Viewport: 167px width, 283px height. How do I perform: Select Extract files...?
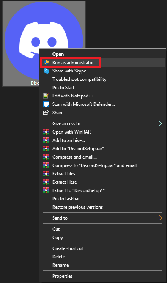point(102,174)
